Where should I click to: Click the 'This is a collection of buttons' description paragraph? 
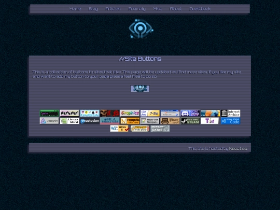pos(136,74)
